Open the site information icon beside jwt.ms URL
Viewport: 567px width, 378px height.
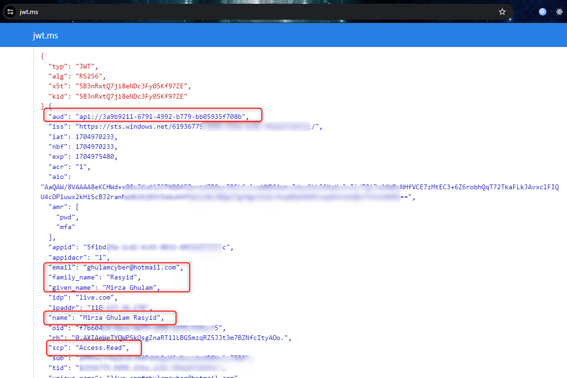(x=10, y=12)
